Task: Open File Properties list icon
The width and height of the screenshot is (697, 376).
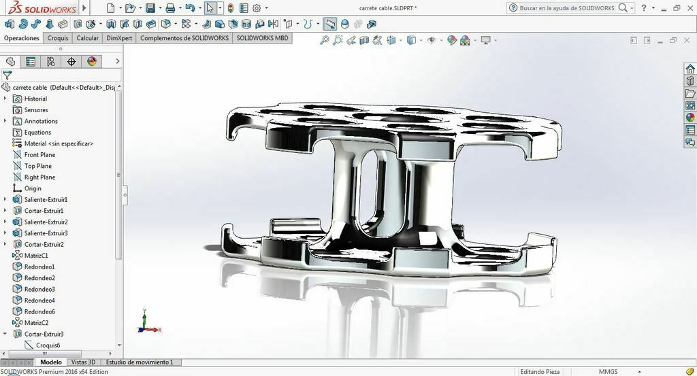Action: click(x=244, y=8)
